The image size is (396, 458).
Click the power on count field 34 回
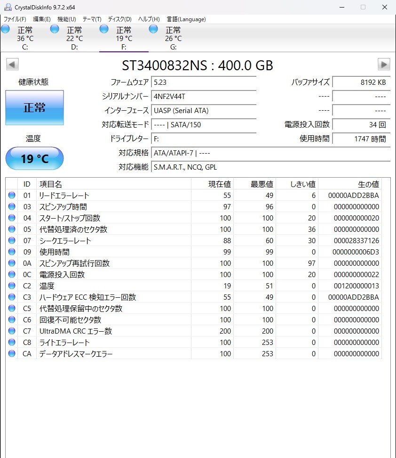point(361,125)
